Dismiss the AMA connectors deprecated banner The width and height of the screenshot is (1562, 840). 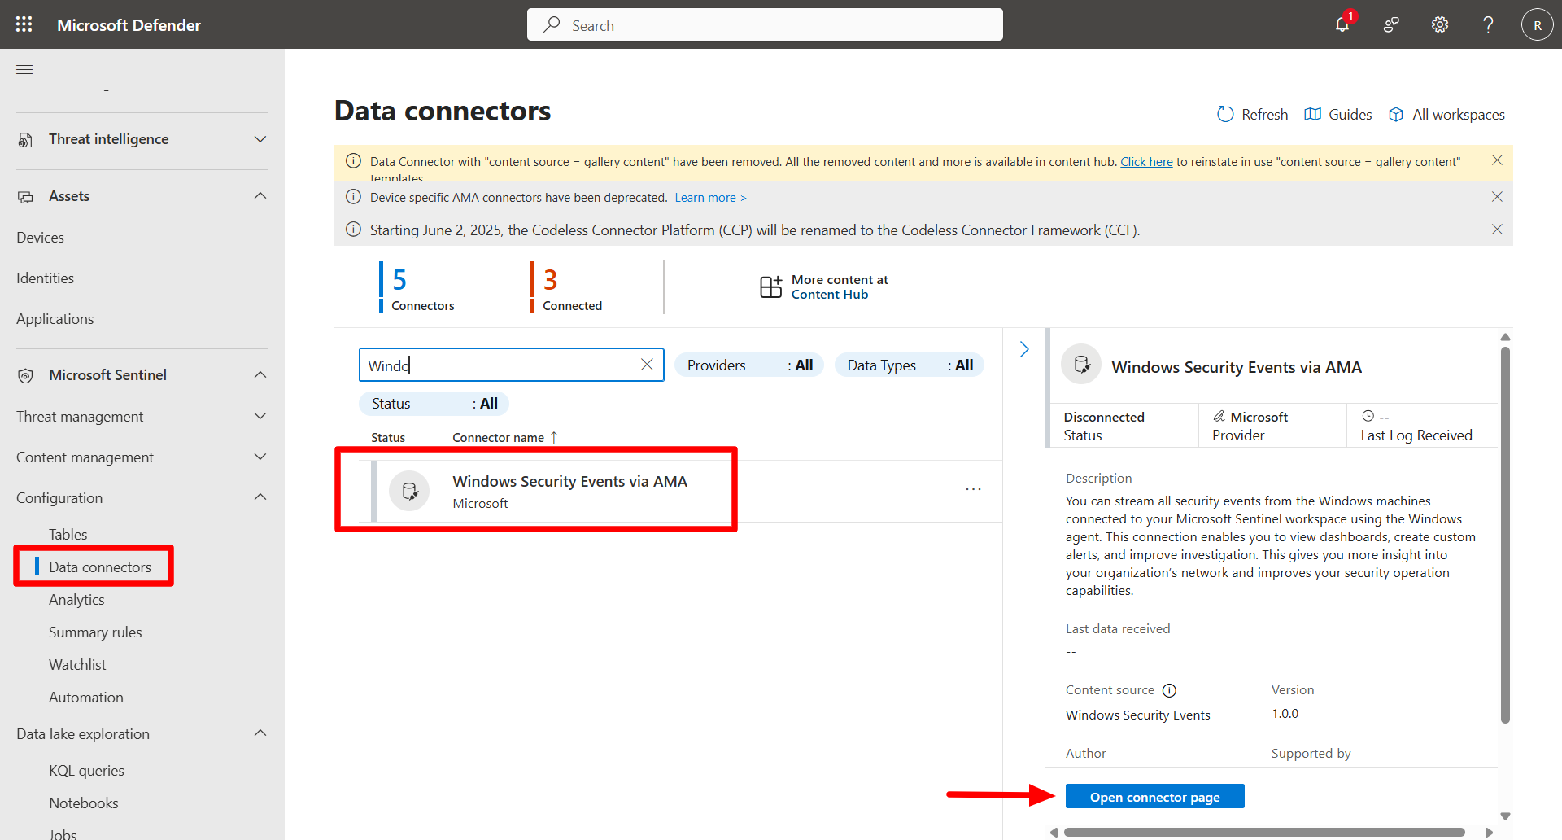(1497, 197)
